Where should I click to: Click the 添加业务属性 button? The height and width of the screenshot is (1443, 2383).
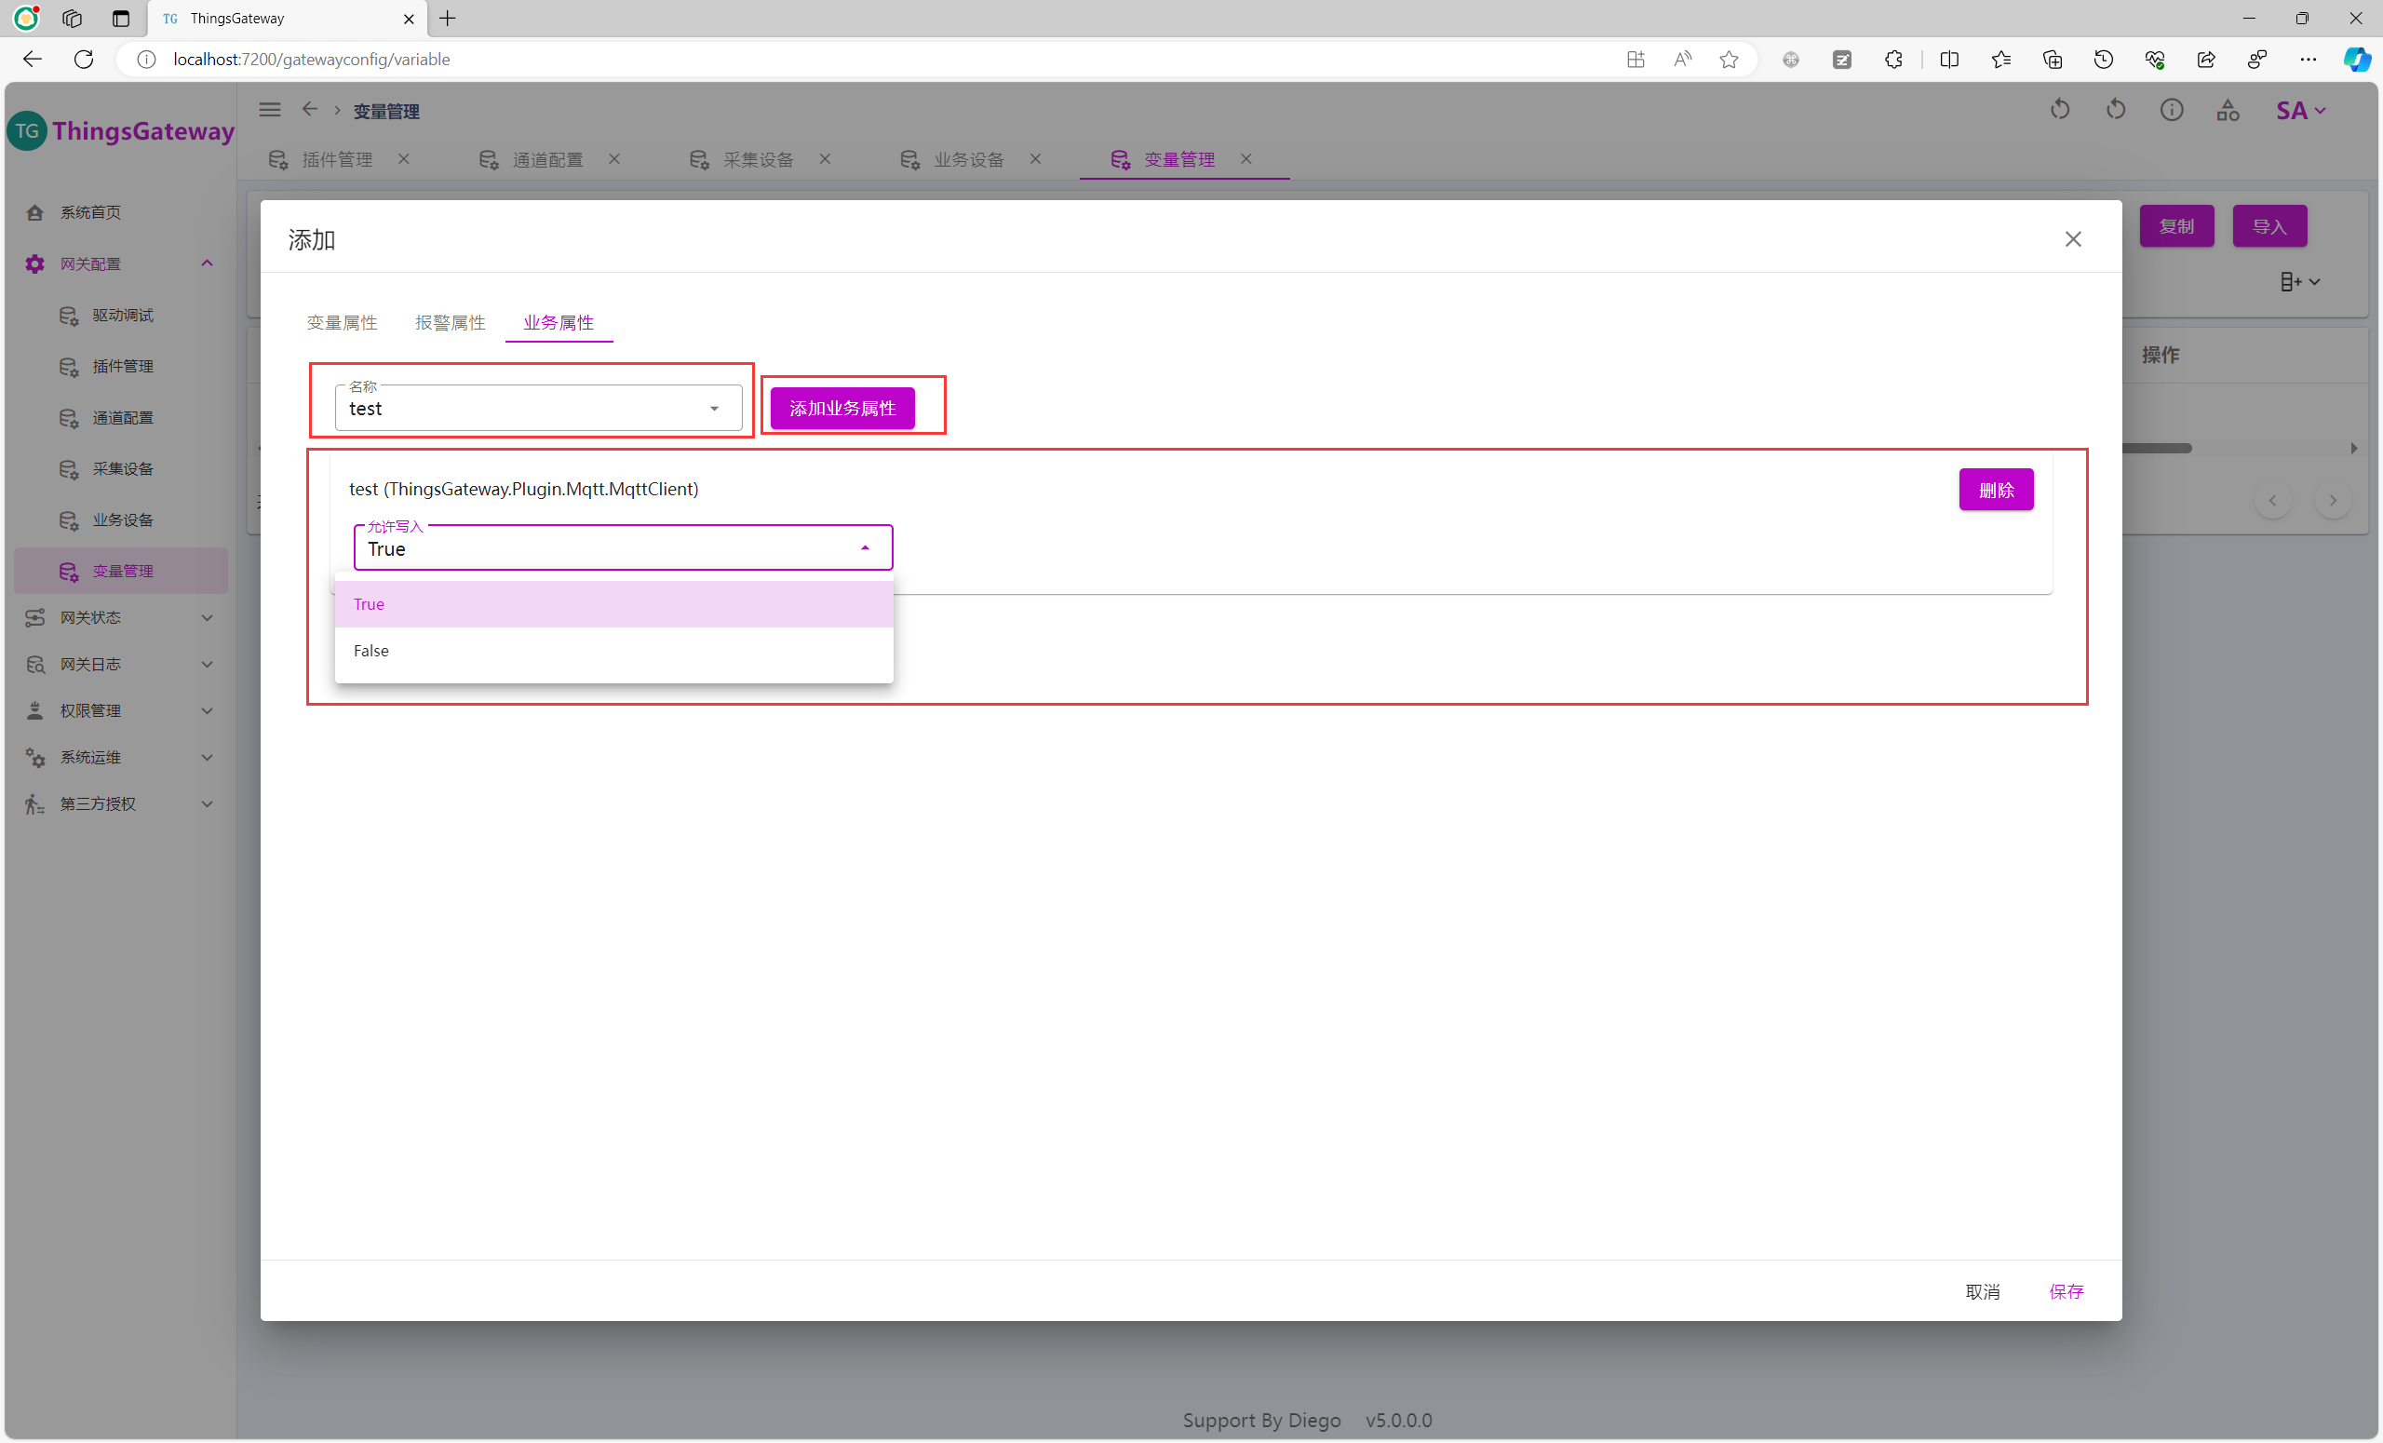click(841, 408)
